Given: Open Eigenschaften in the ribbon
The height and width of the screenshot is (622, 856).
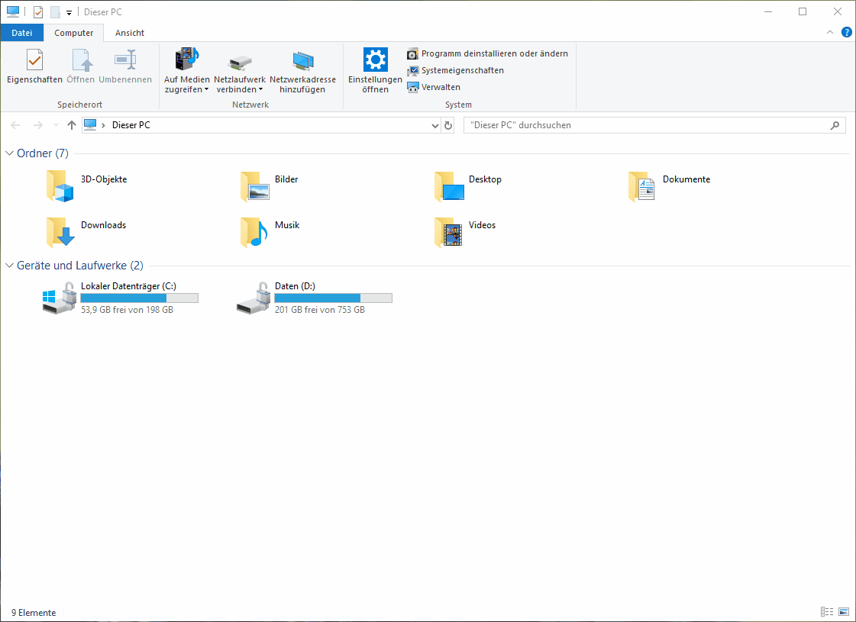Looking at the screenshot, I should [x=34, y=66].
